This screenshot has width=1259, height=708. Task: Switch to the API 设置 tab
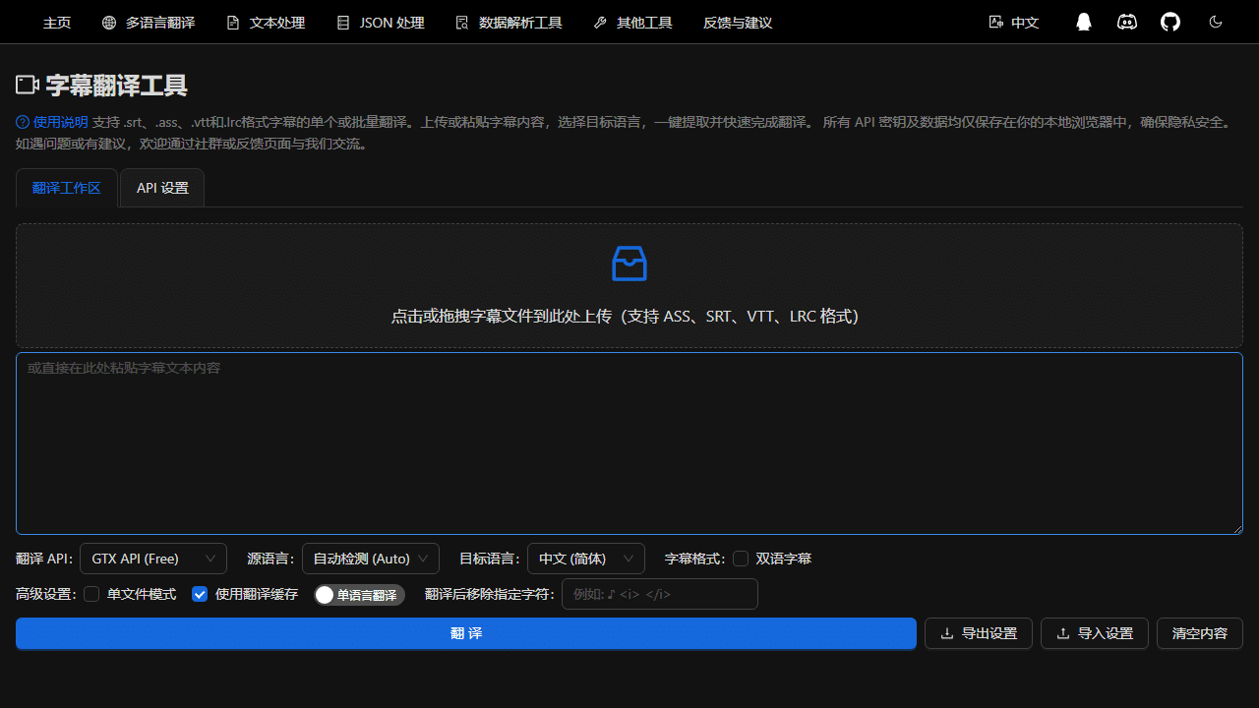(x=162, y=188)
